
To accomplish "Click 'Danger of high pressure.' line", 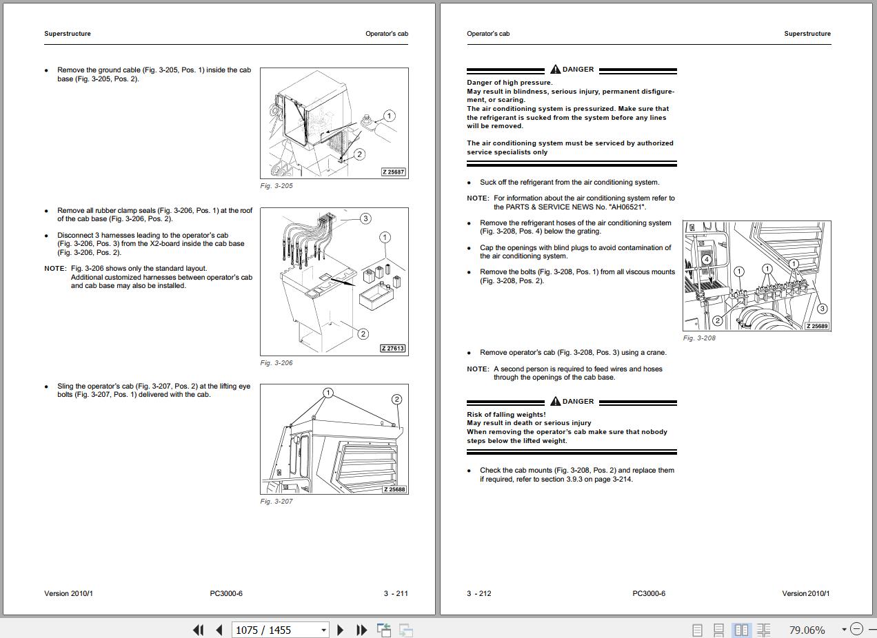I will (510, 83).
